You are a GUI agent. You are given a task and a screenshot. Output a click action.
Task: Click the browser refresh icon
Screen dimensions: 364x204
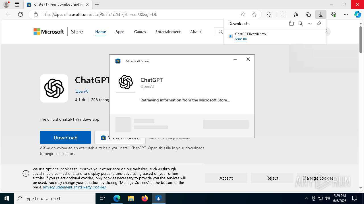pos(20,14)
